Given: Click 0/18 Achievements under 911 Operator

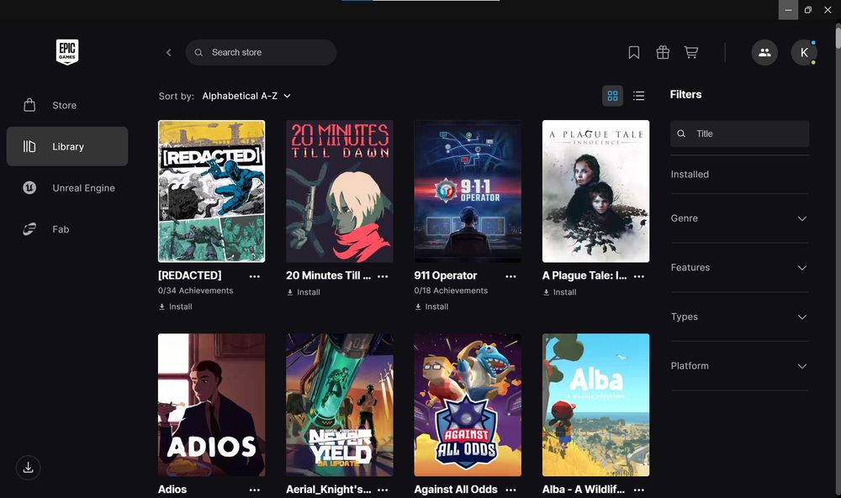Looking at the screenshot, I should click(x=451, y=291).
